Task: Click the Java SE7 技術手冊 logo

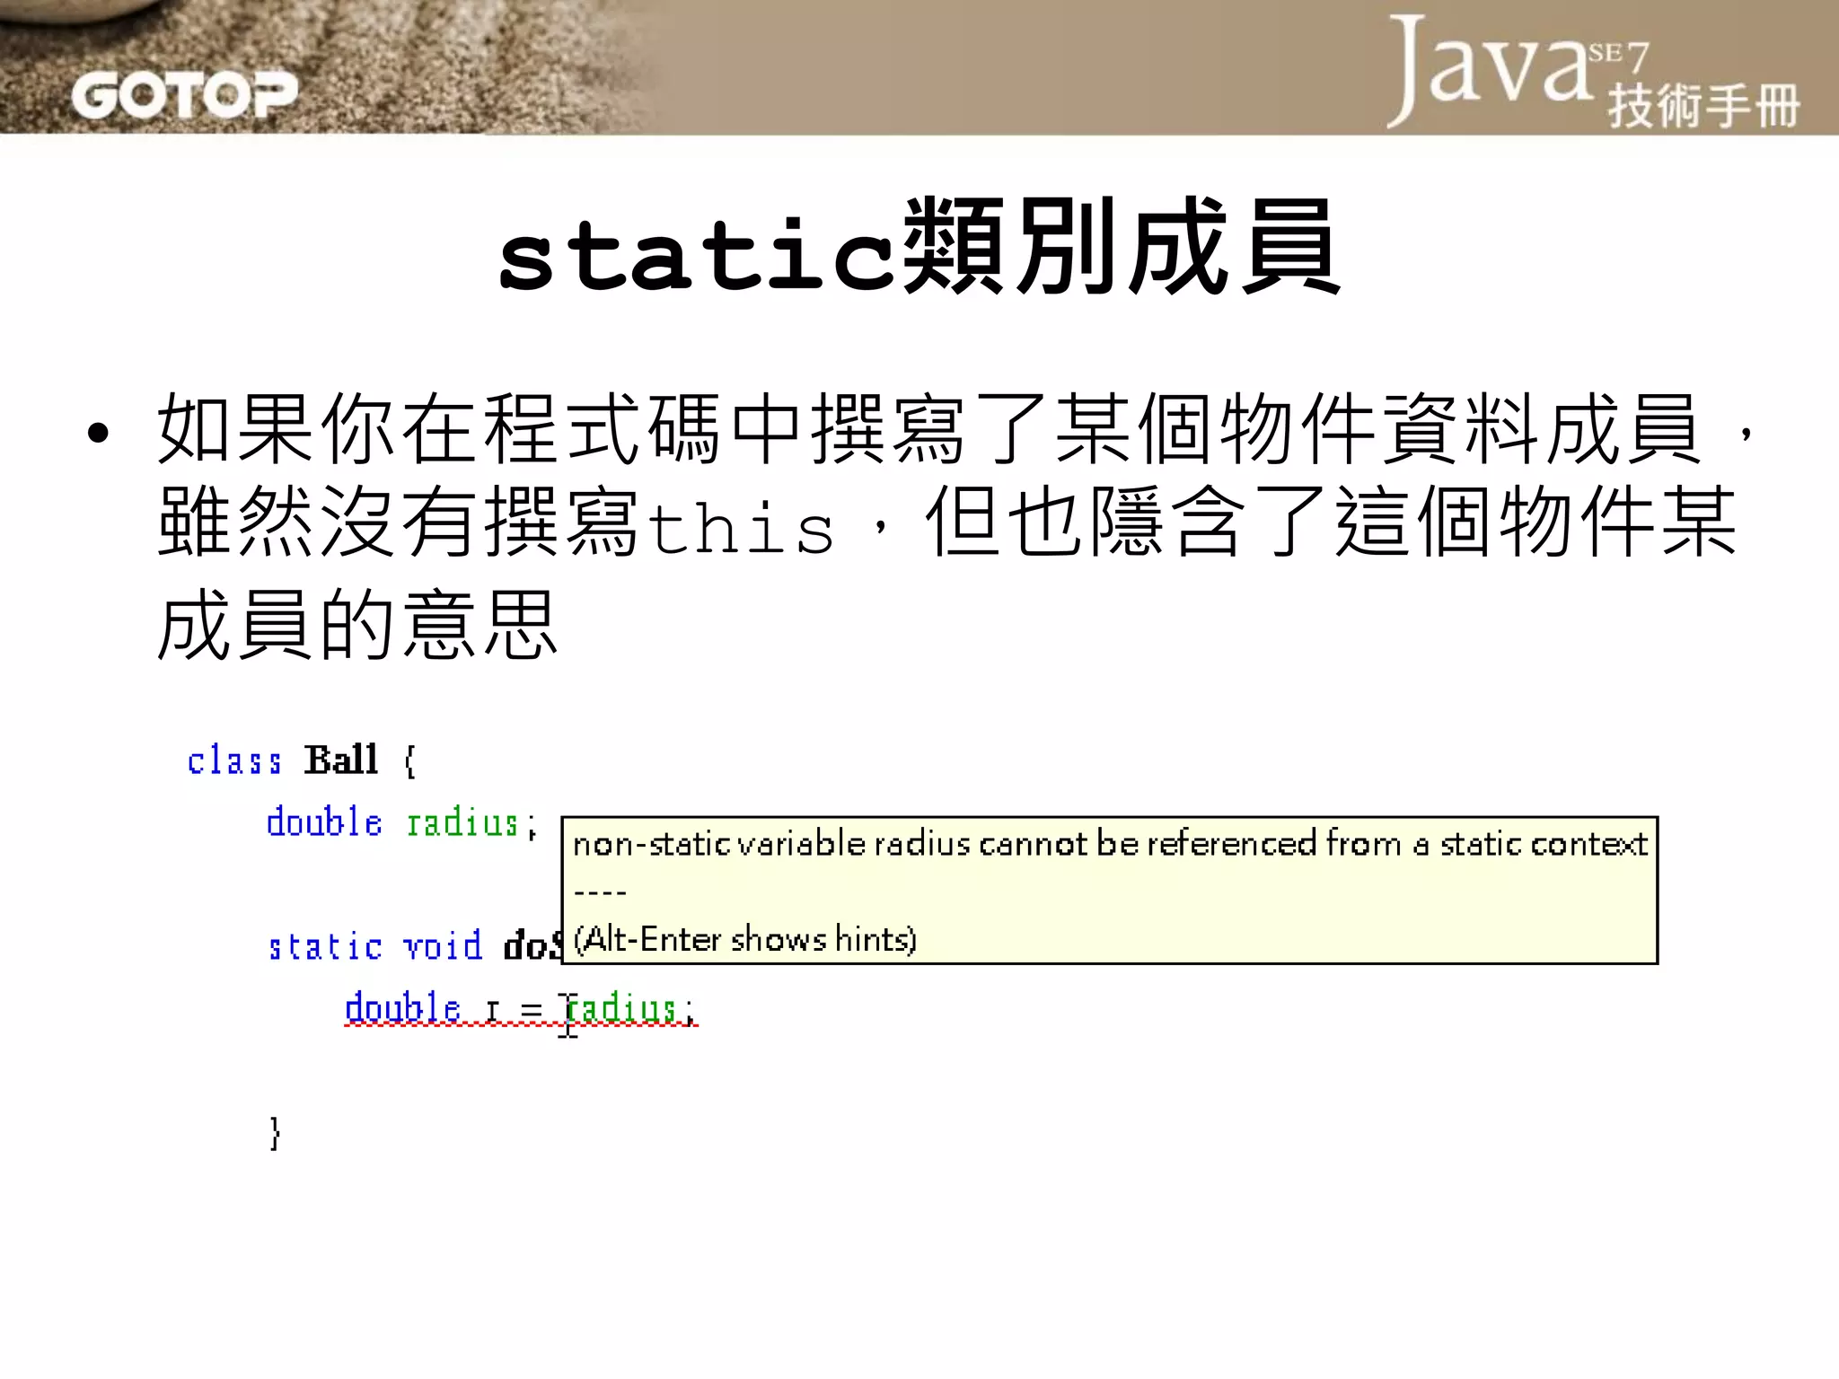Action: point(1594,72)
